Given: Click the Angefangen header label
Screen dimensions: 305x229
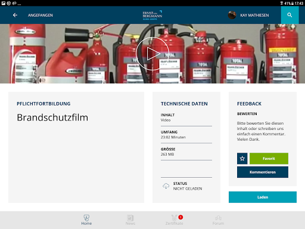Looking at the screenshot, I should click(41, 16).
